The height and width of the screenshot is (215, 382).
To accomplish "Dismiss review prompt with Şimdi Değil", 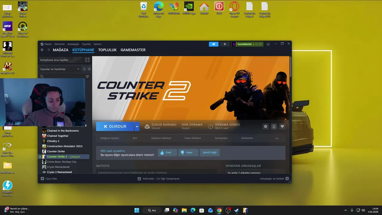I will pos(210,152).
